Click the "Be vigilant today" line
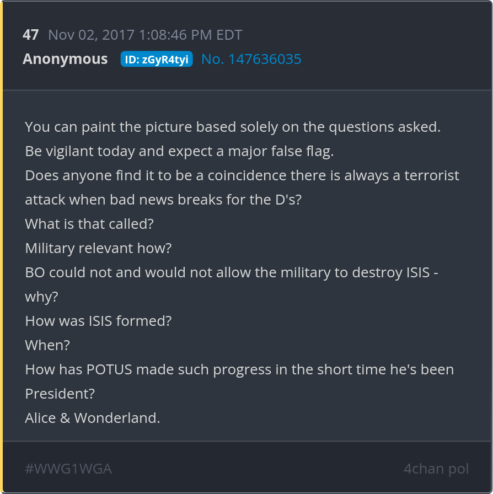 point(179,151)
